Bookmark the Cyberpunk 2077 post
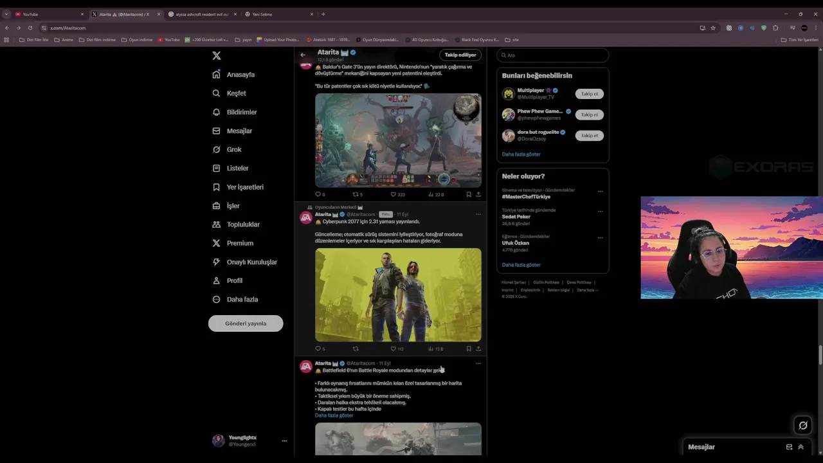This screenshot has height=463, width=823. click(469, 349)
